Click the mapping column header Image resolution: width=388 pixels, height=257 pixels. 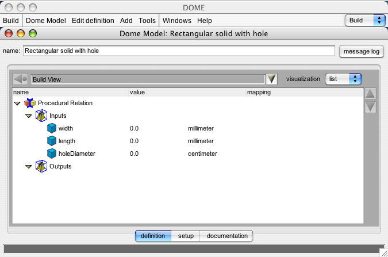[x=305, y=92]
